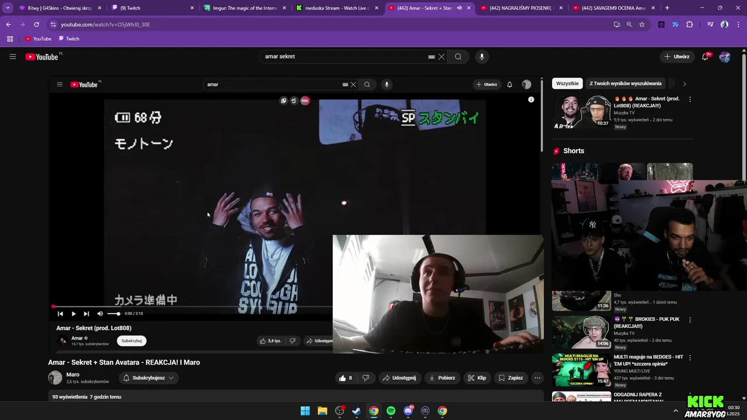Viewport: 747px width, 420px height.
Task: Open the apps grid in bookmarks bar
Action: tap(10, 38)
